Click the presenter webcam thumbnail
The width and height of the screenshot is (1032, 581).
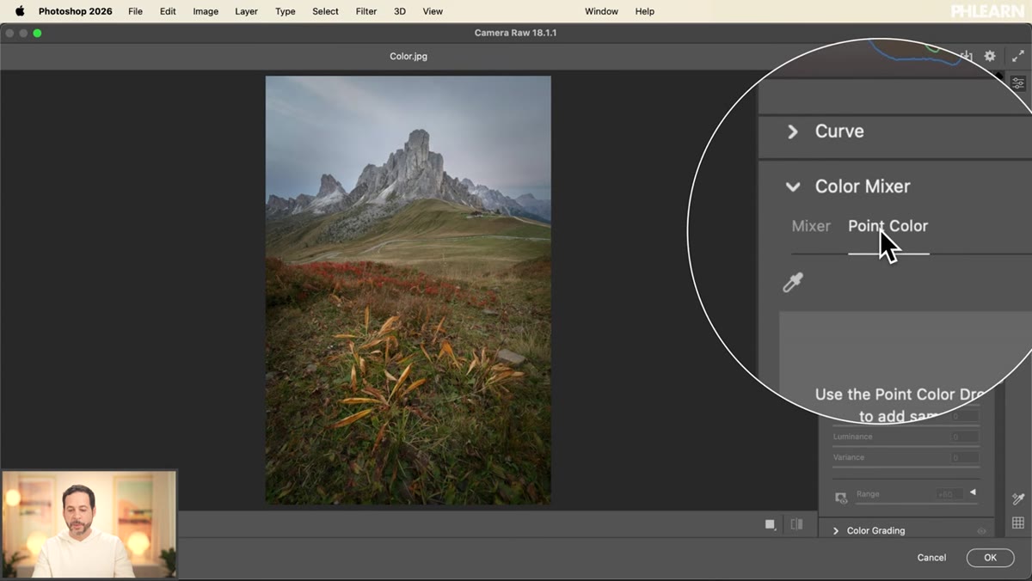pos(89,524)
